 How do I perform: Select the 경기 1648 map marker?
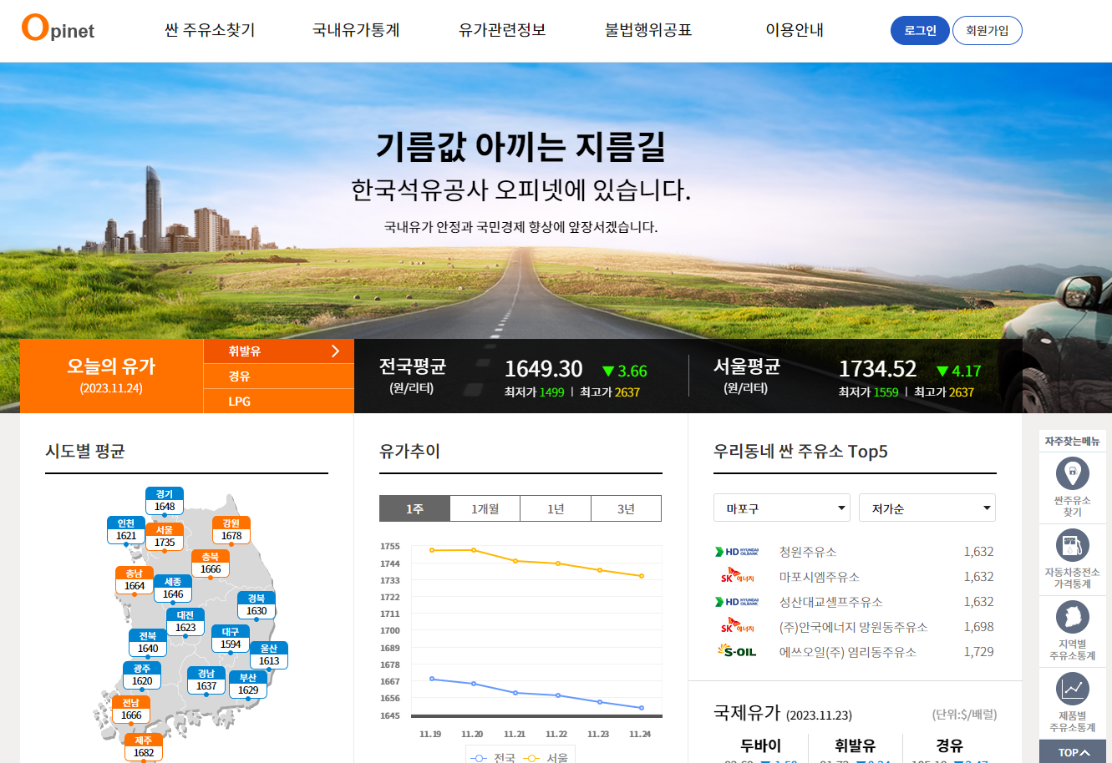point(165,501)
